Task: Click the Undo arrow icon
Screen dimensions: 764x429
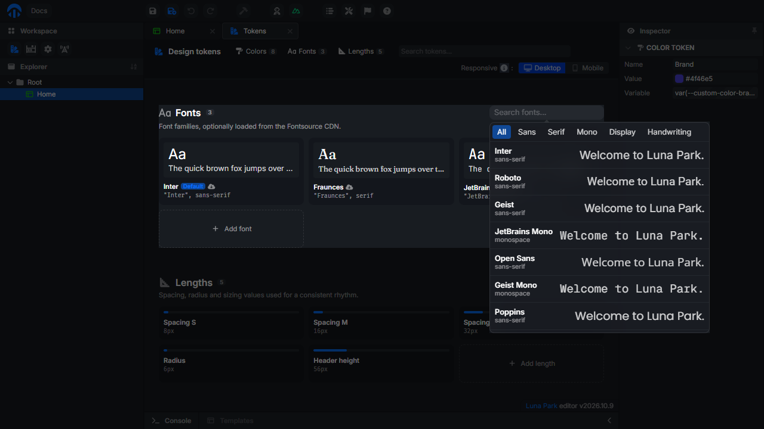Action: point(191,11)
